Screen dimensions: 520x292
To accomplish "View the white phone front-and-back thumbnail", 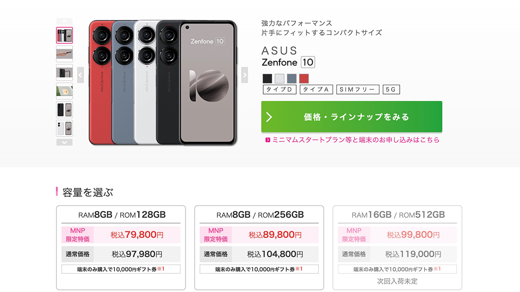I will click(x=64, y=128).
